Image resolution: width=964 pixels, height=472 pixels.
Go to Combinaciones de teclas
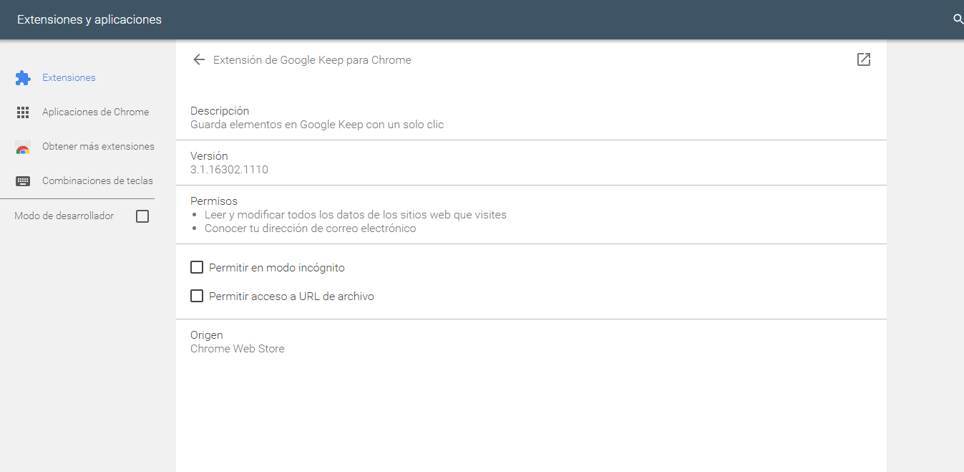[x=97, y=180]
